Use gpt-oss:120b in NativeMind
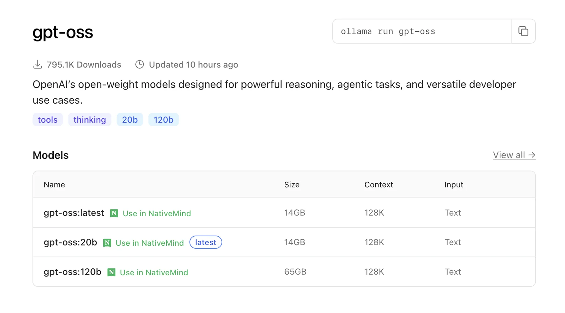The width and height of the screenshot is (565, 313). (154, 272)
